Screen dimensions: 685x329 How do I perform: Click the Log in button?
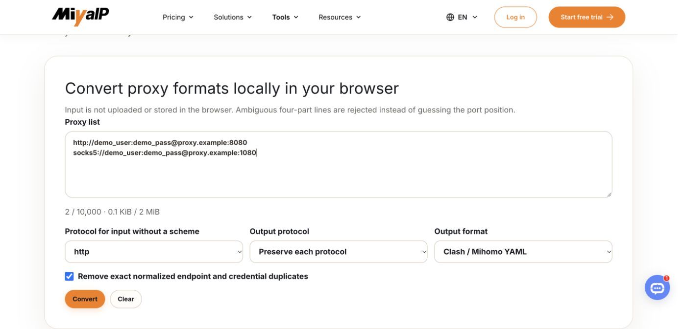point(515,17)
